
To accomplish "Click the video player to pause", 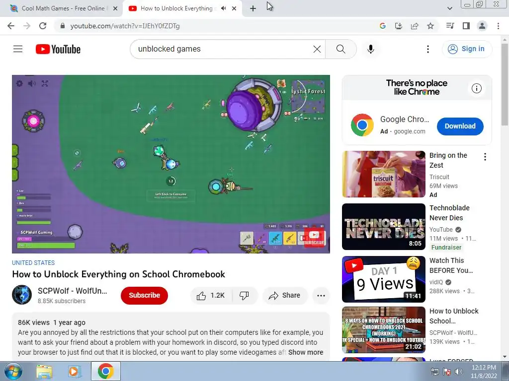I will 171,164.
